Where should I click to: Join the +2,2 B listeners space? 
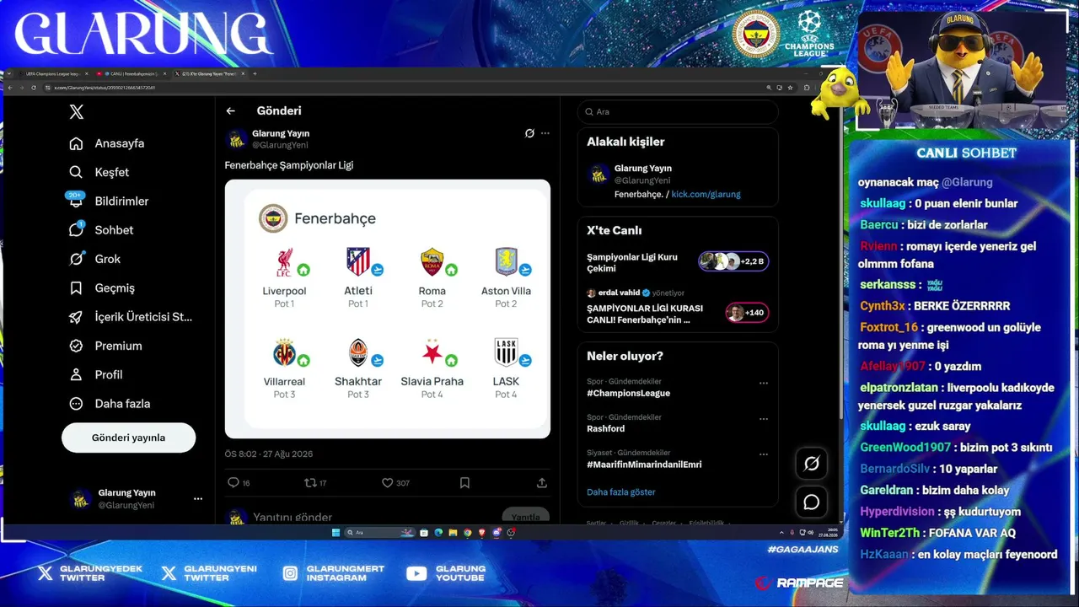coord(733,261)
